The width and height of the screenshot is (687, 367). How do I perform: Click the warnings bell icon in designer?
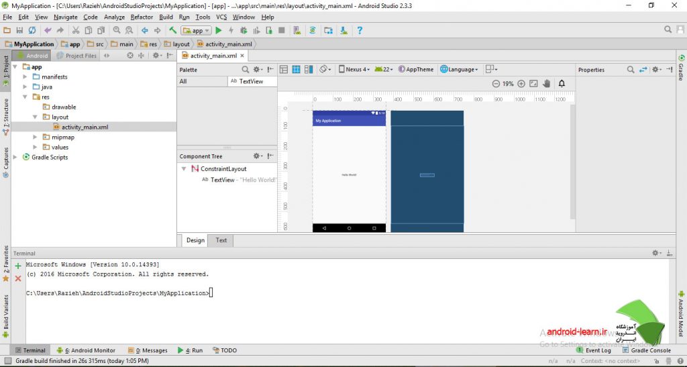point(562,84)
